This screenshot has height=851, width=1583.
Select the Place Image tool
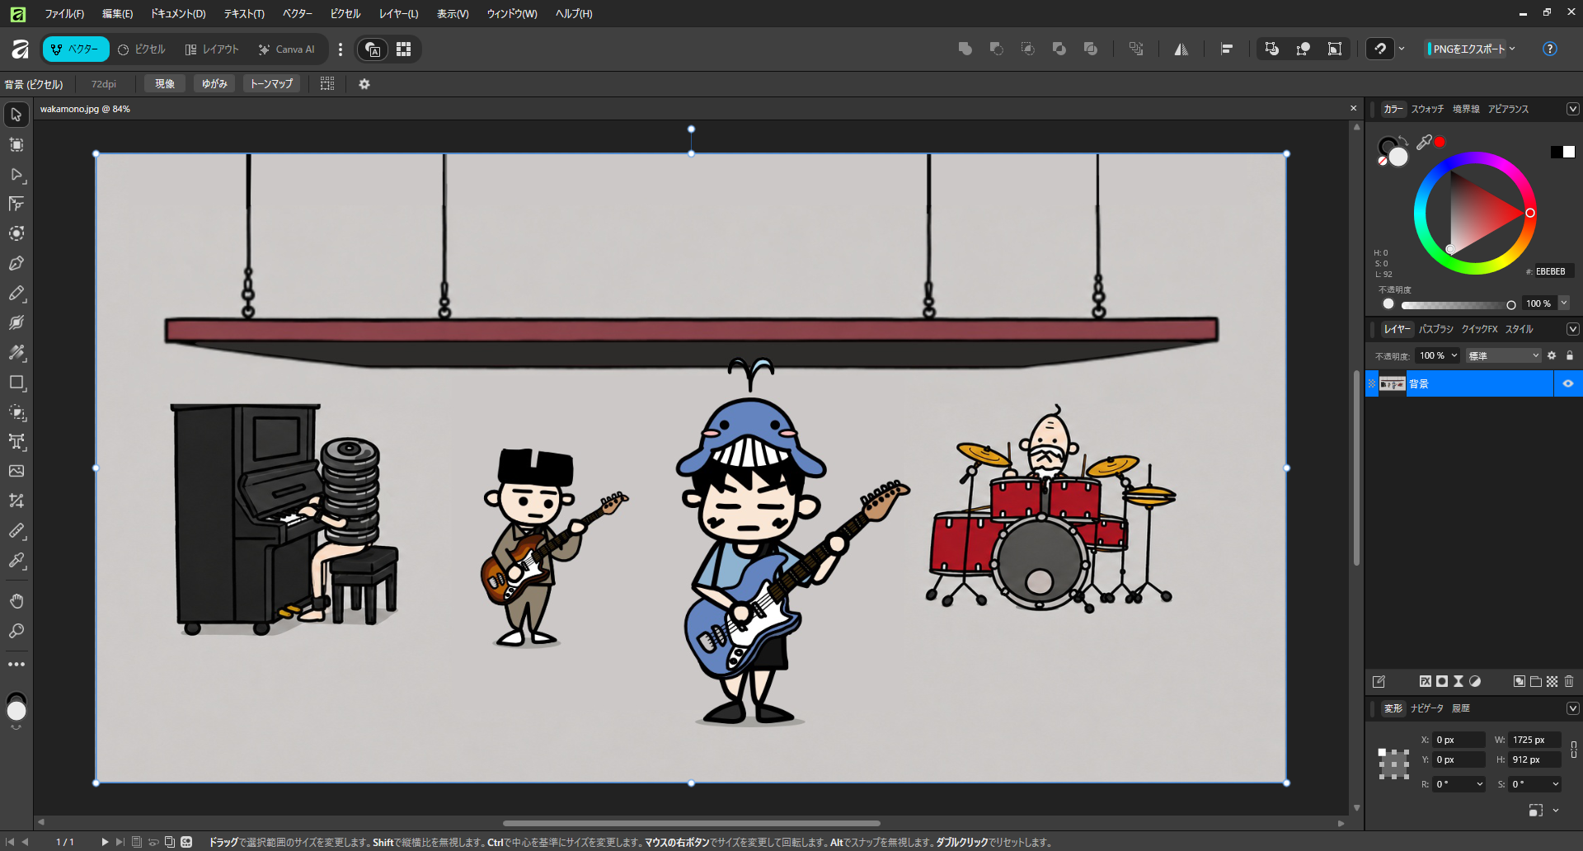[x=16, y=471]
